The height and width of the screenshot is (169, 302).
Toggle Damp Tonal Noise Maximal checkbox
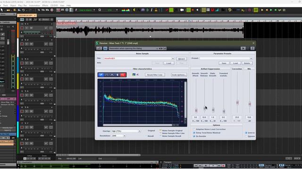tap(194, 133)
